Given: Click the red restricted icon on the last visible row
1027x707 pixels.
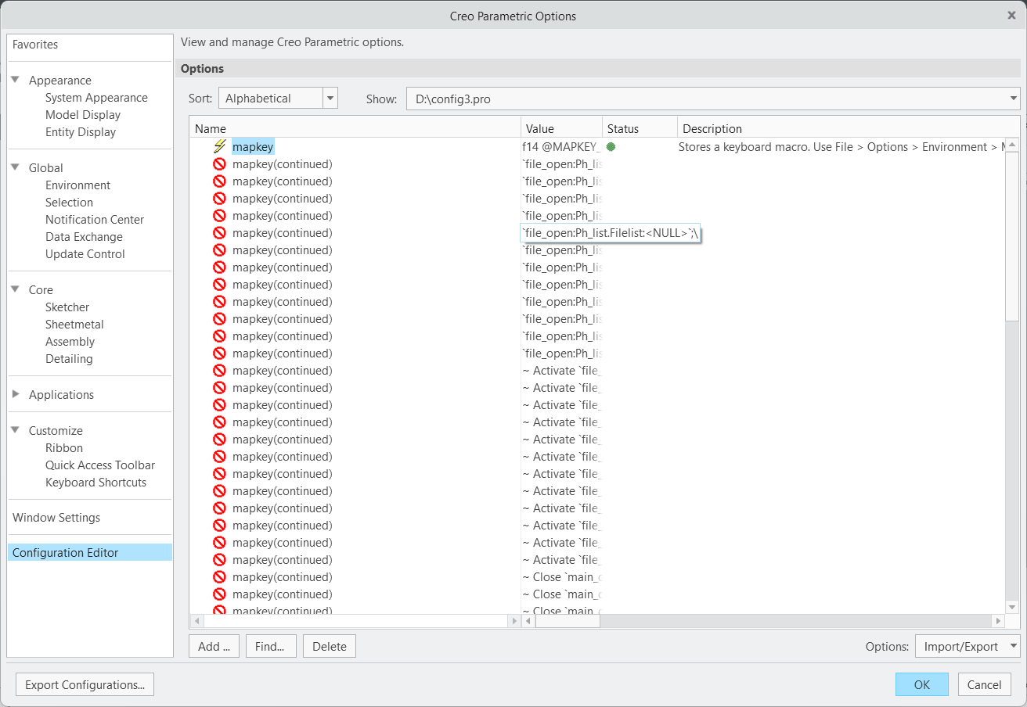Looking at the screenshot, I should (x=220, y=610).
